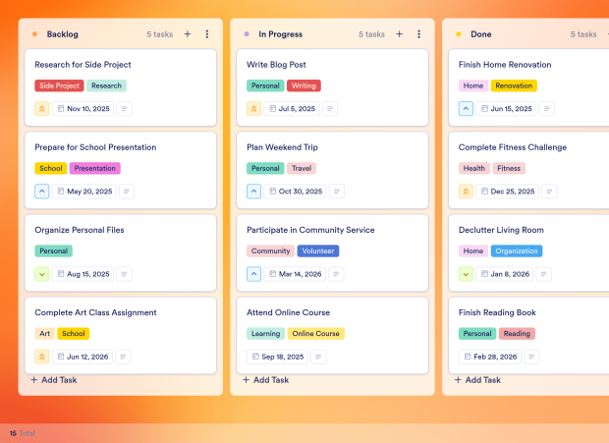Open description icon on Complete Fitness Challenge

(549, 192)
